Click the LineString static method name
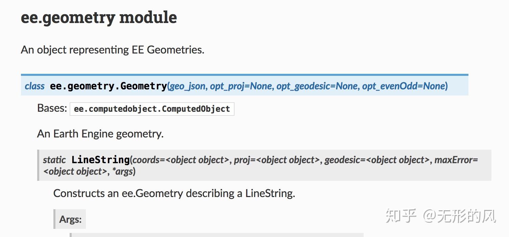 (x=100, y=159)
